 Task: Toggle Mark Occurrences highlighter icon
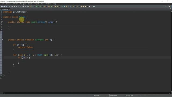click(64, 6)
